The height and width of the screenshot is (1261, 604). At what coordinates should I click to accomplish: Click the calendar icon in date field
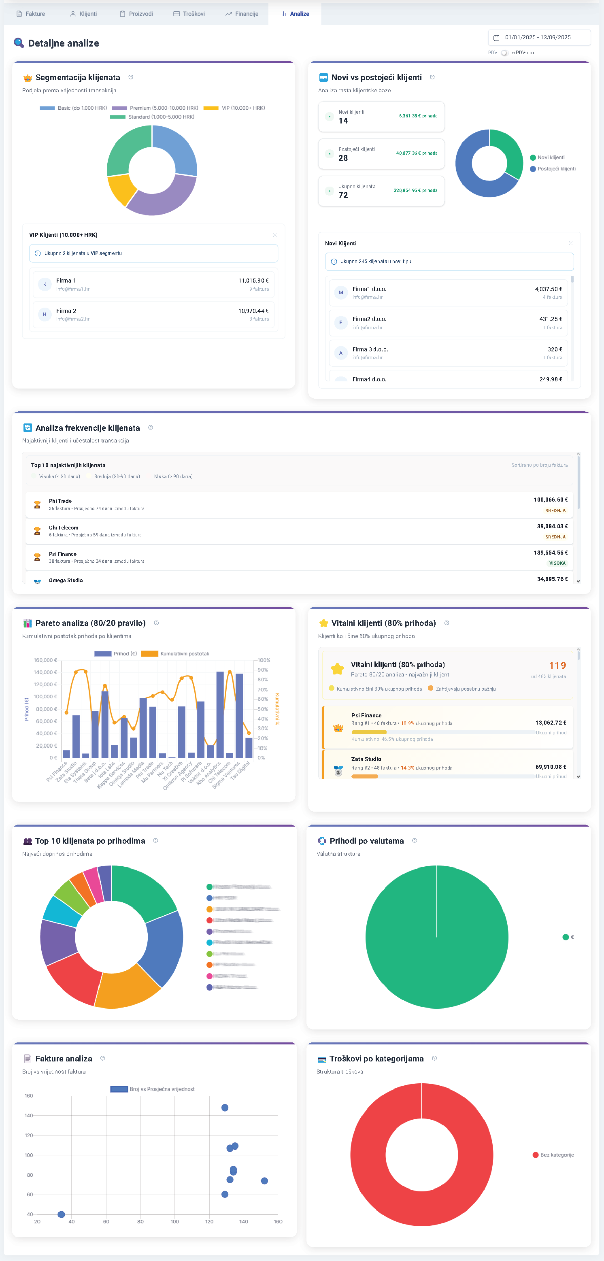pyautogui.click(x=496, y=38)
